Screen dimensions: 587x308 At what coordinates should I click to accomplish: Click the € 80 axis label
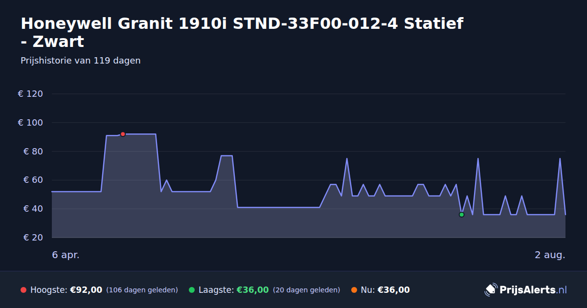tap(33, 152)
